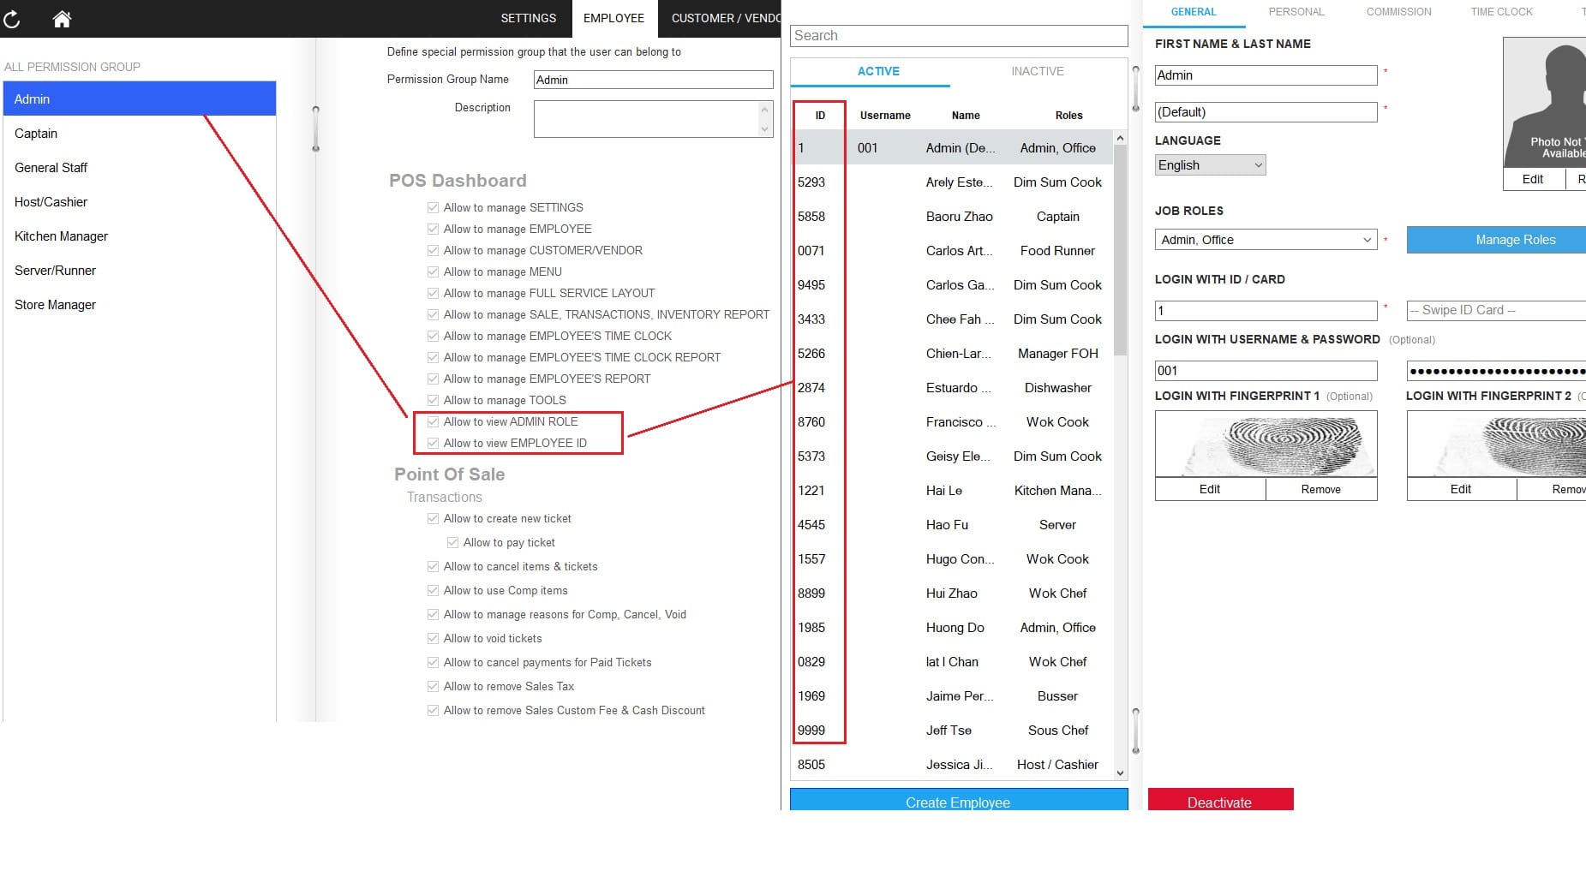
Task: Click the Swipe ID Card field
Action: 1495,310
